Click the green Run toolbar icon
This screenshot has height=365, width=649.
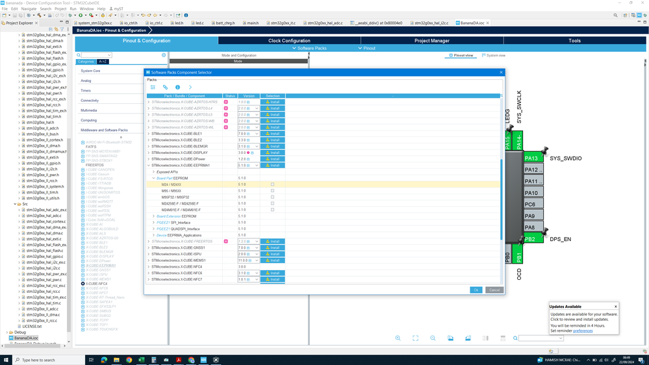point(81,16)
